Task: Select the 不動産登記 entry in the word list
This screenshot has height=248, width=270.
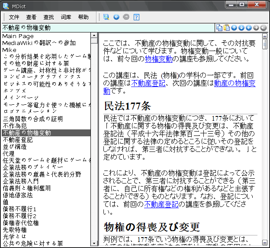Action: [17, 140]
